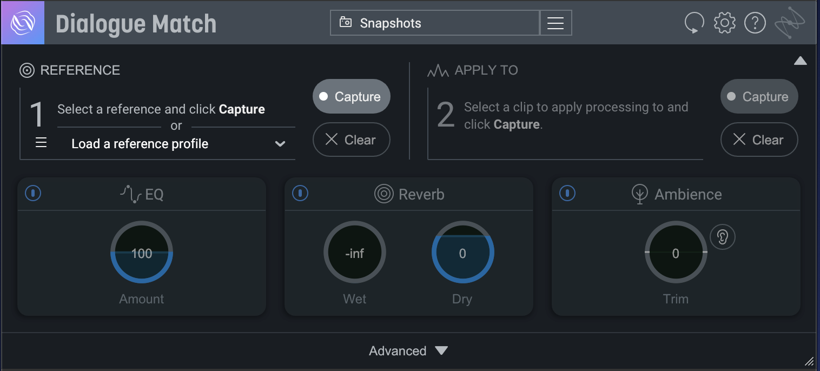Click 'Select a clip to apply processing' text
The width and height of the screenshot is (820, 371).
click(576, 115)
